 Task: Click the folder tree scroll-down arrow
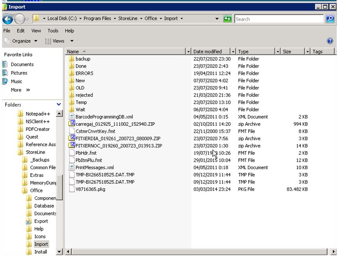pyautogui.click(x=59, y=252)
